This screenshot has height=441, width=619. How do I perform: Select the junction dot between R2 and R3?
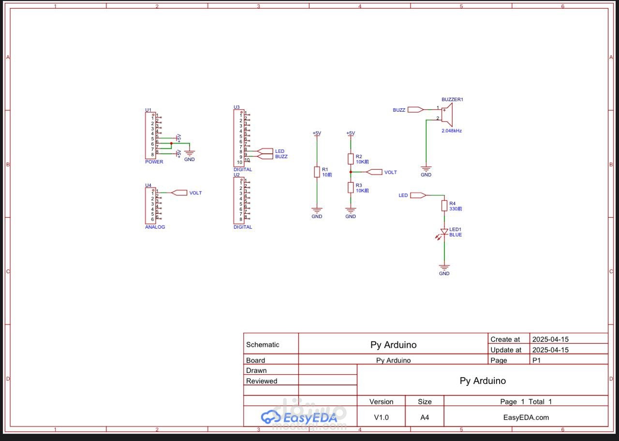point(351,172)
